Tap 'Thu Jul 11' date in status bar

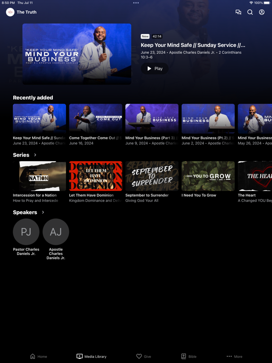click(25, 3)
